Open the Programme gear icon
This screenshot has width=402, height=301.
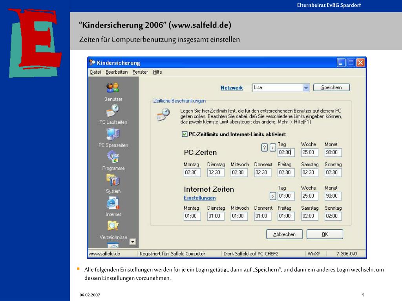(113, 157)
